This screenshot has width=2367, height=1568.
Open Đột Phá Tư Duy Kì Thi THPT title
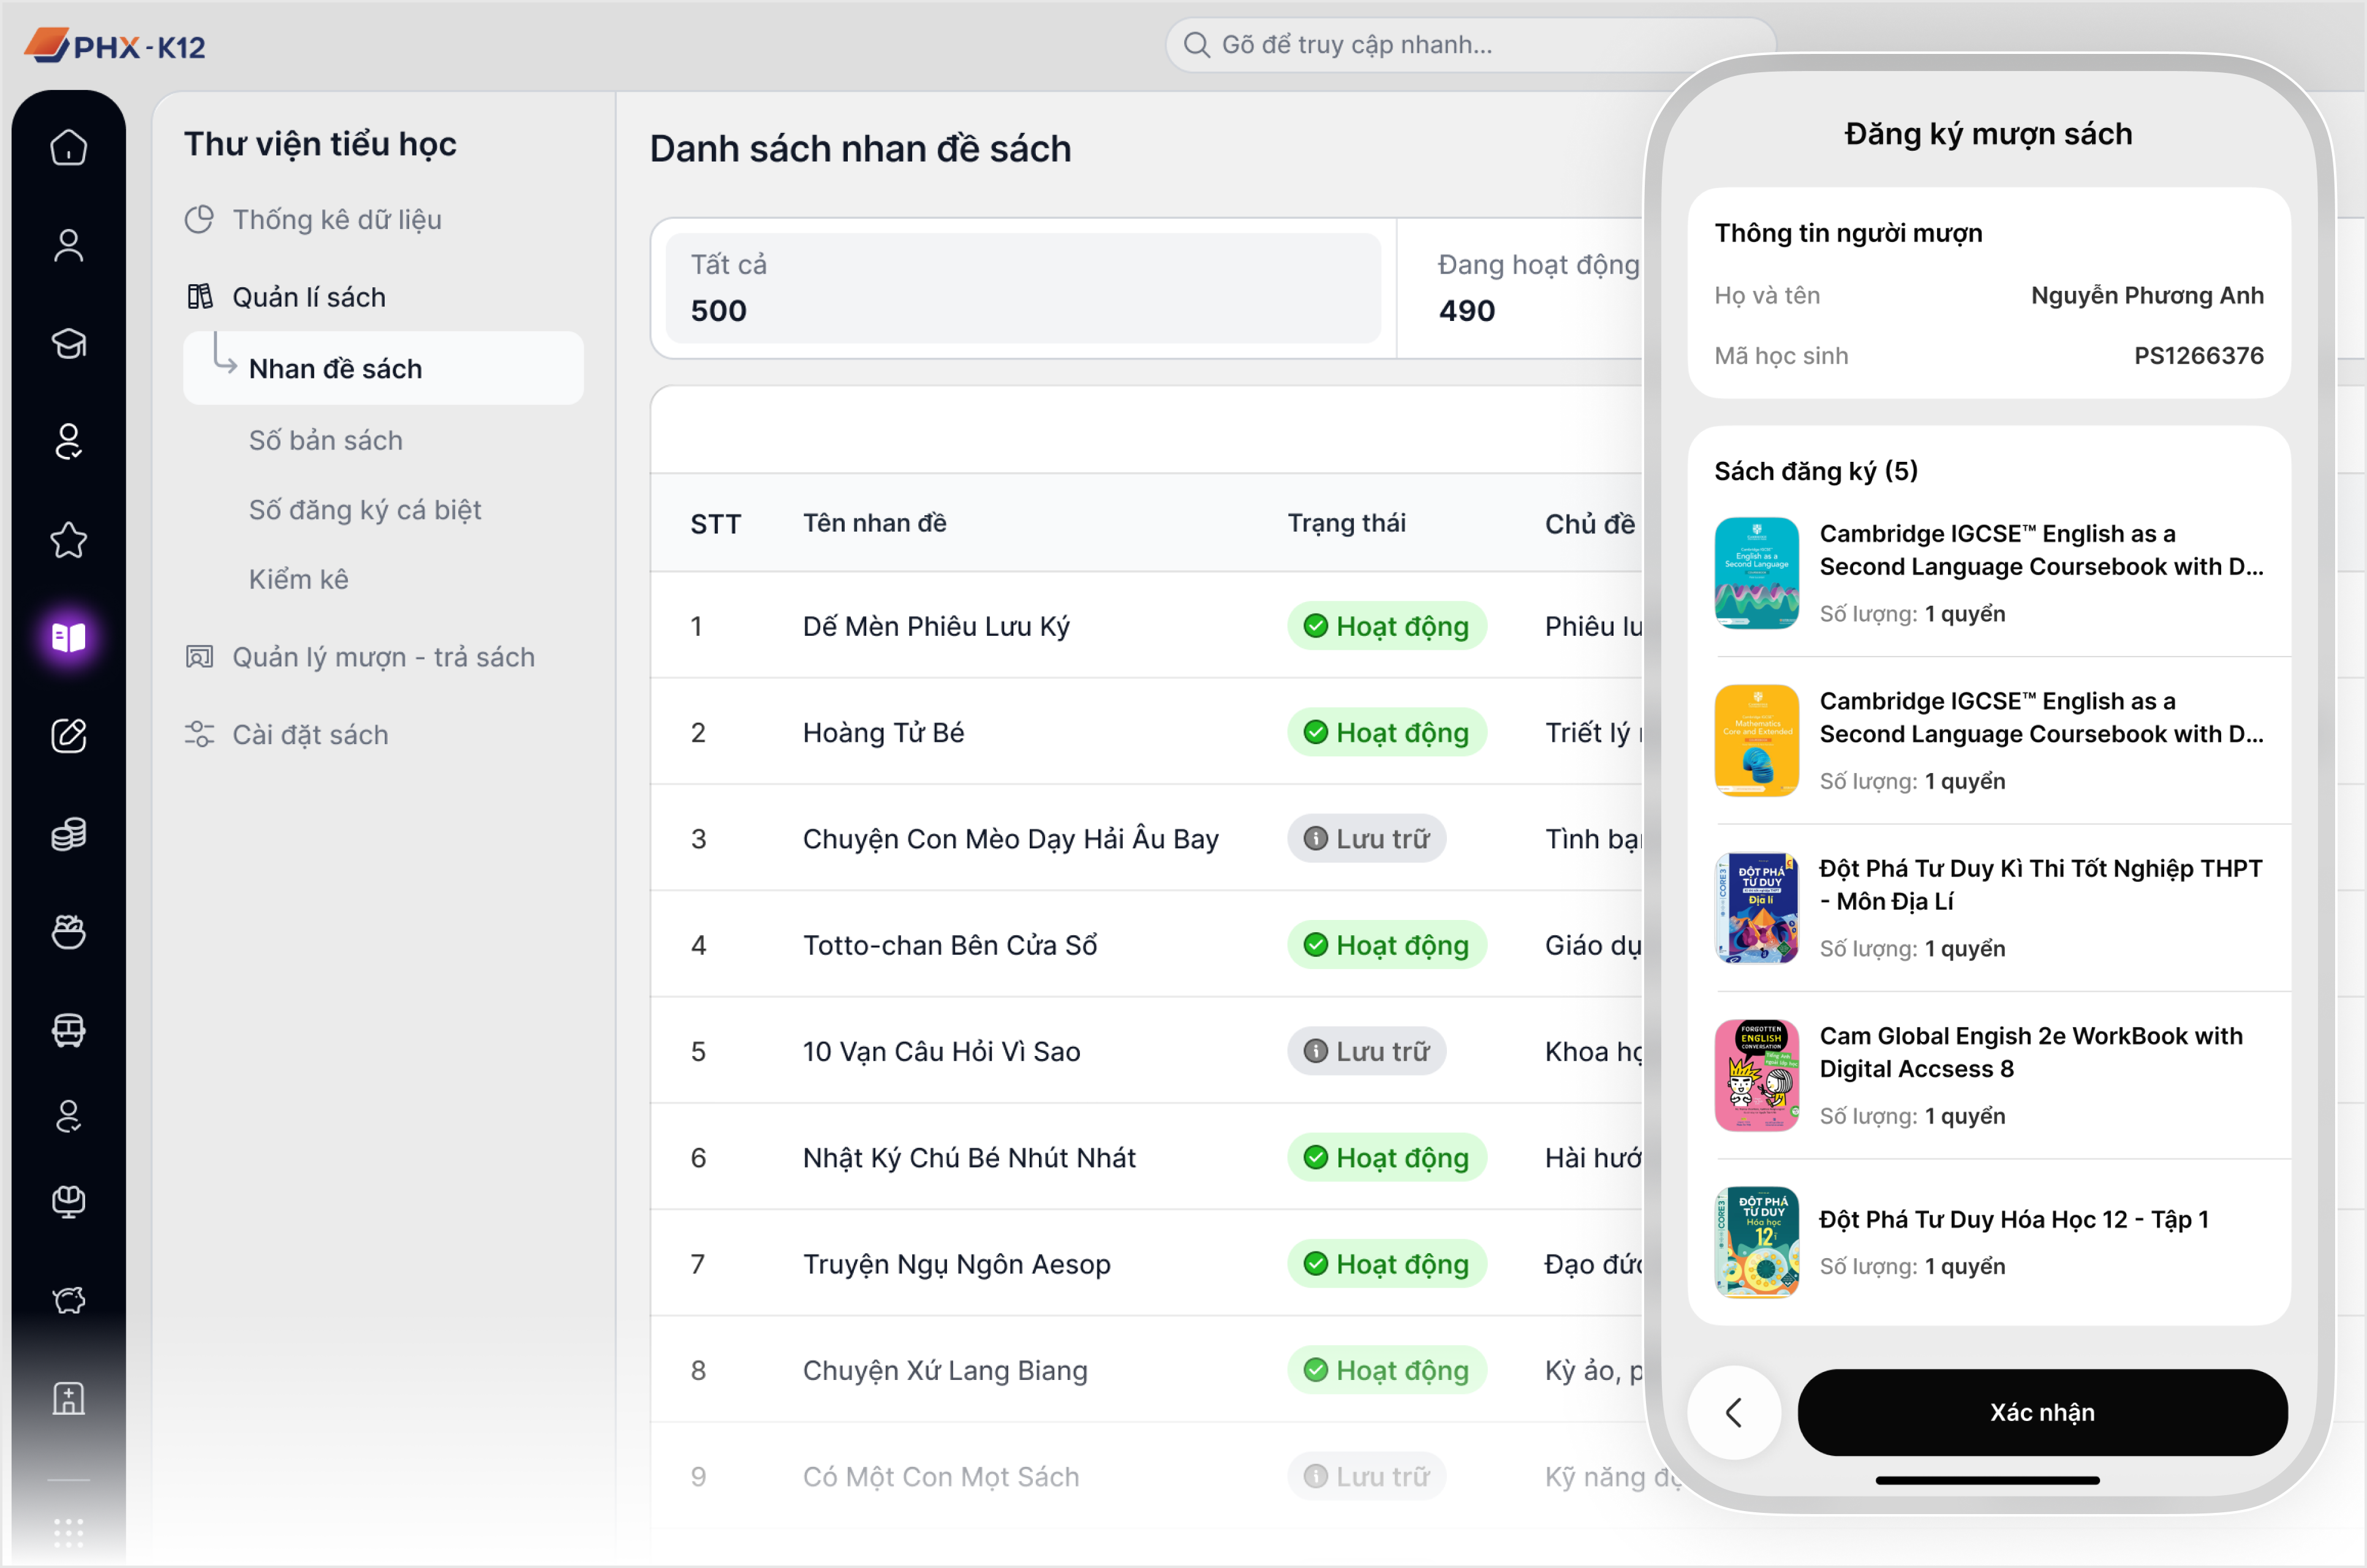point(2040,884)
